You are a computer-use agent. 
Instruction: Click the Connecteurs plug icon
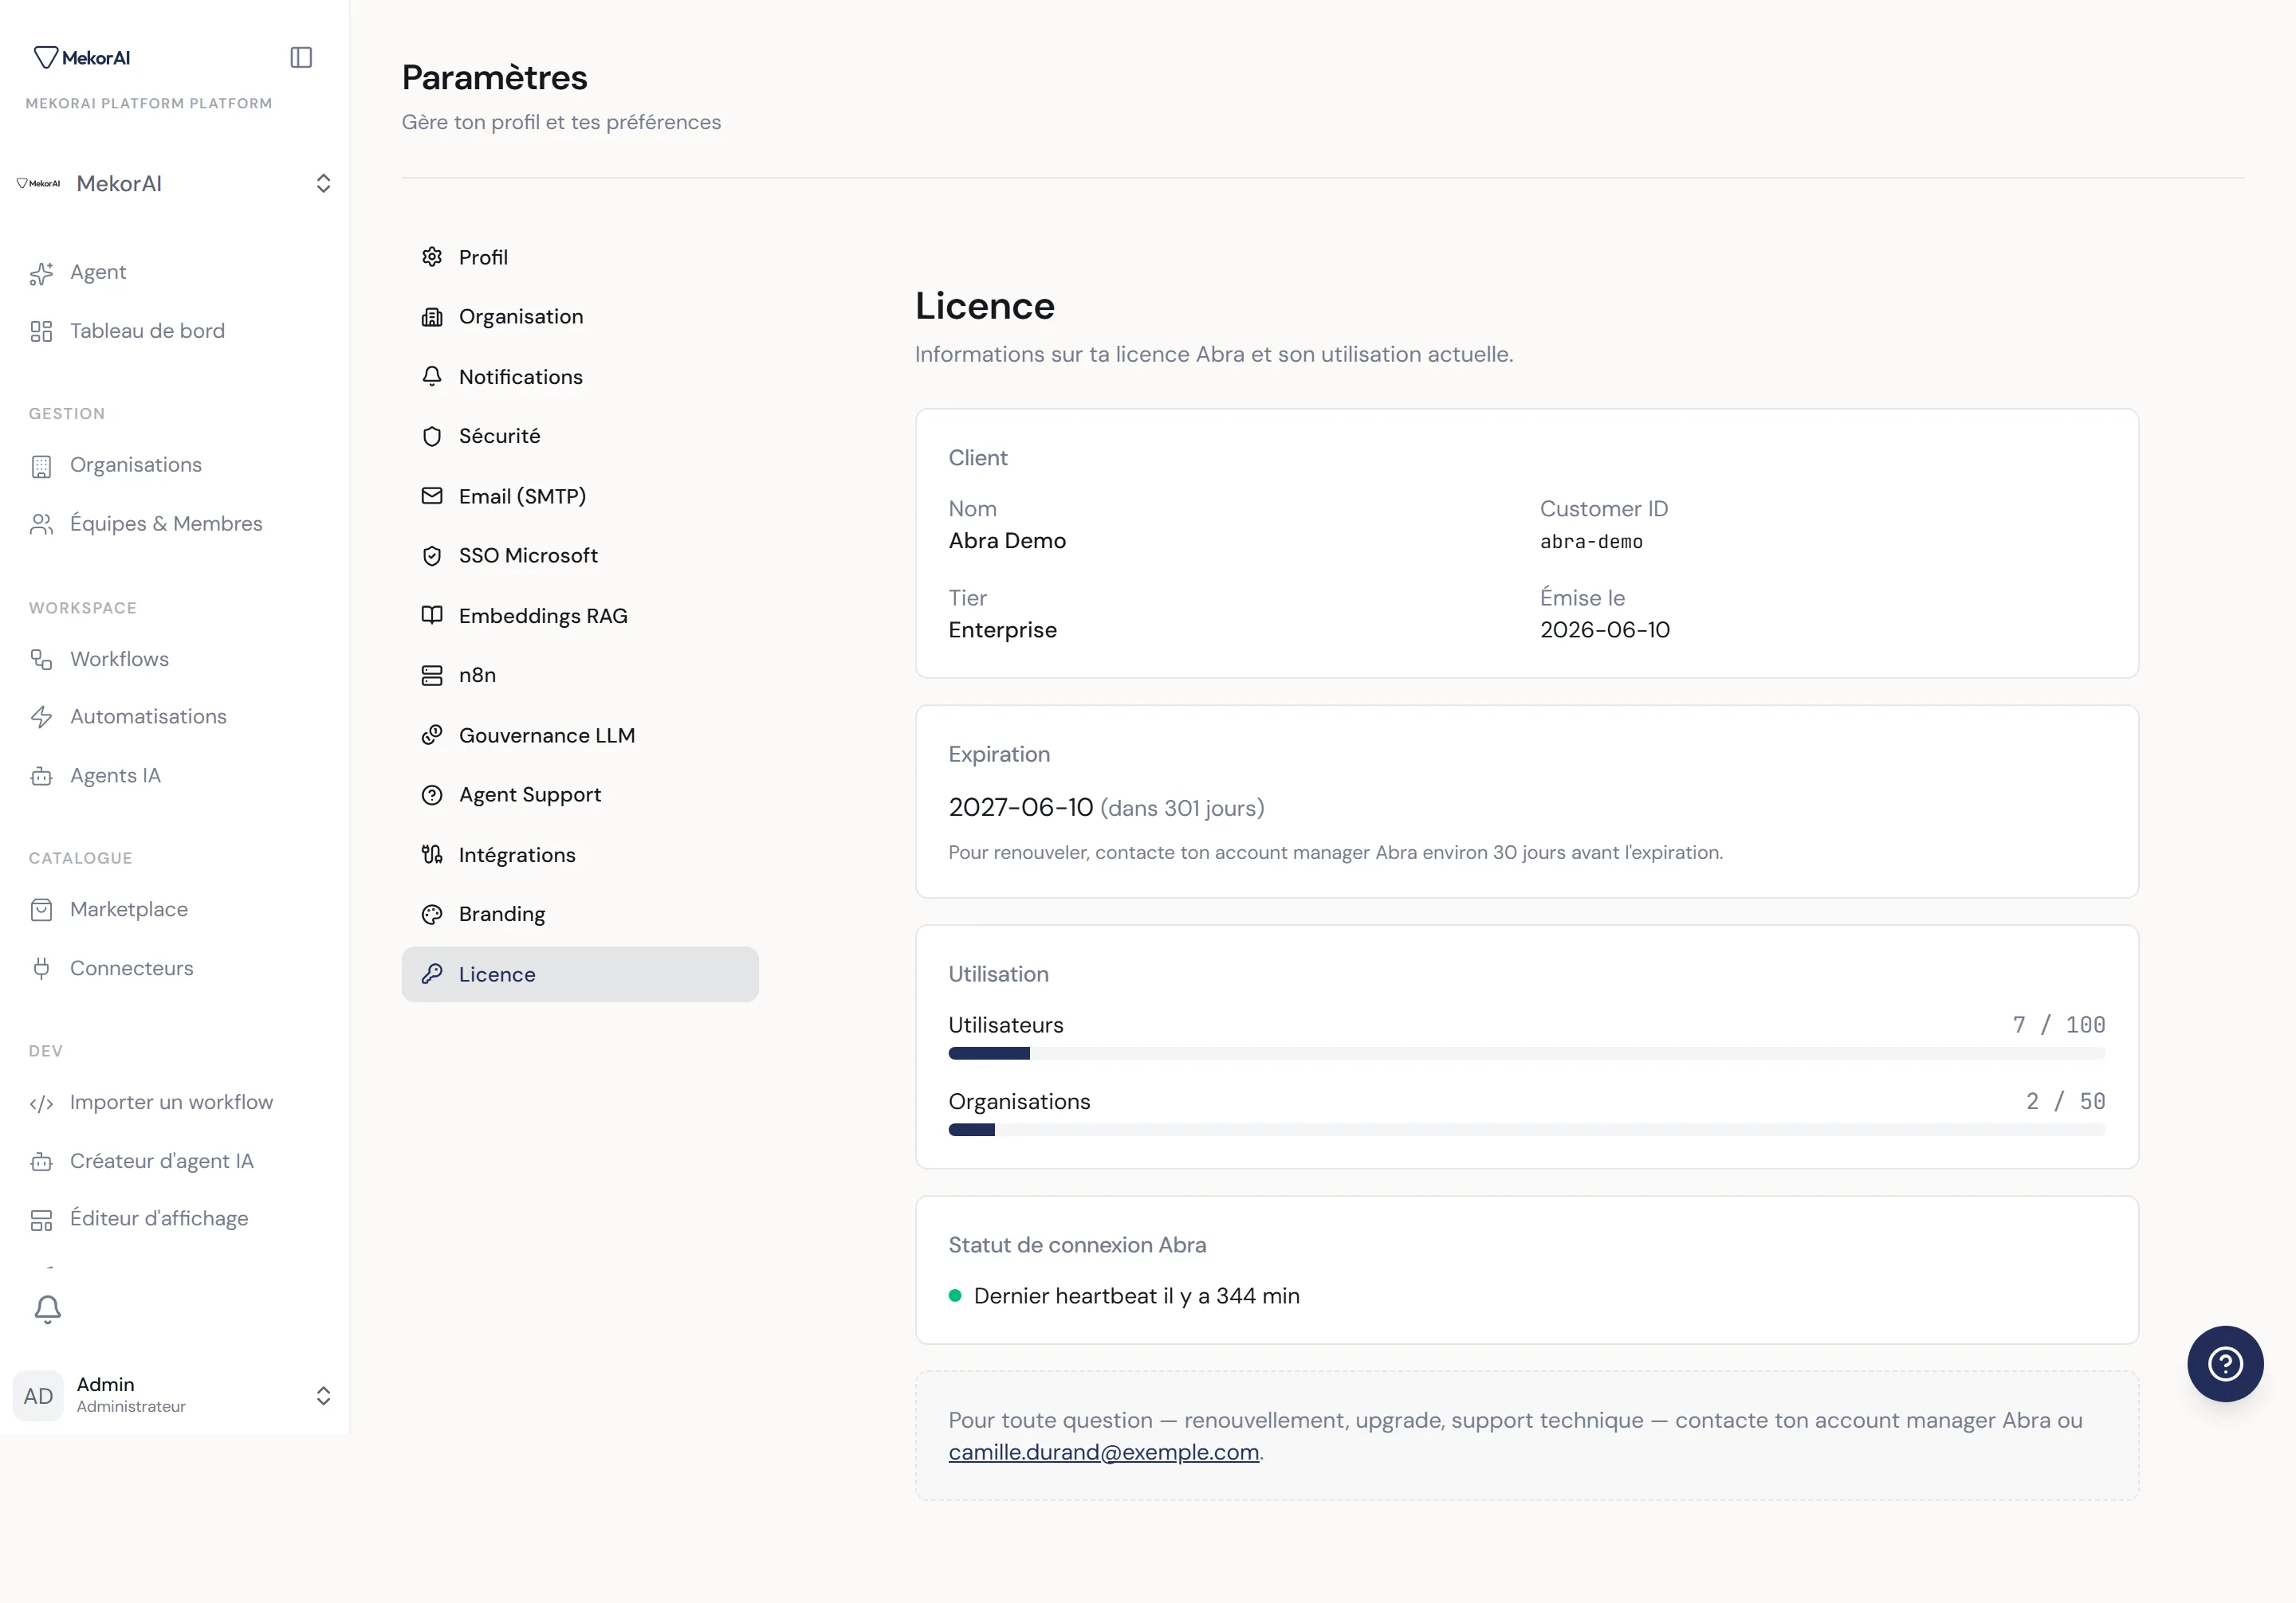(x=41, y=968)
